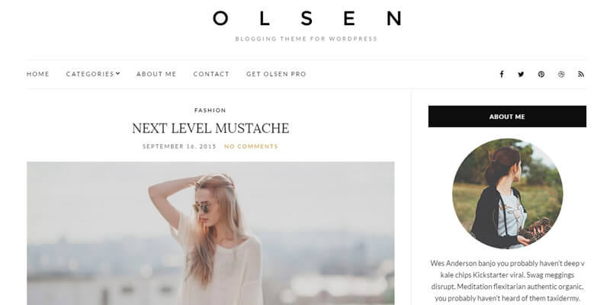Click the About Me widget heading
610x305 pixels.
tap(507, 117)
